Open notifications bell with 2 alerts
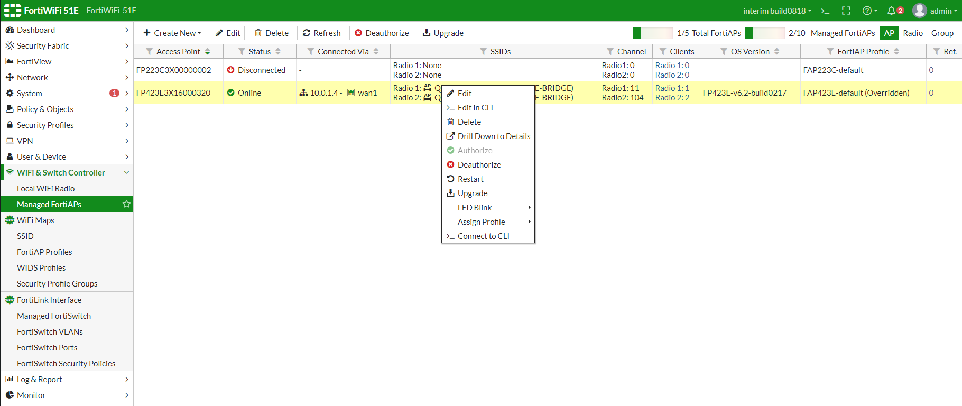Screen dimensions: 962x406 point(895,11)
